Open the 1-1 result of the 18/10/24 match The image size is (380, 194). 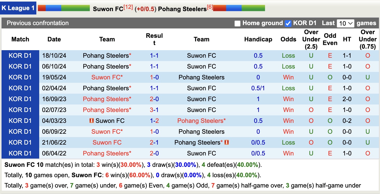(x=155, y=55)
